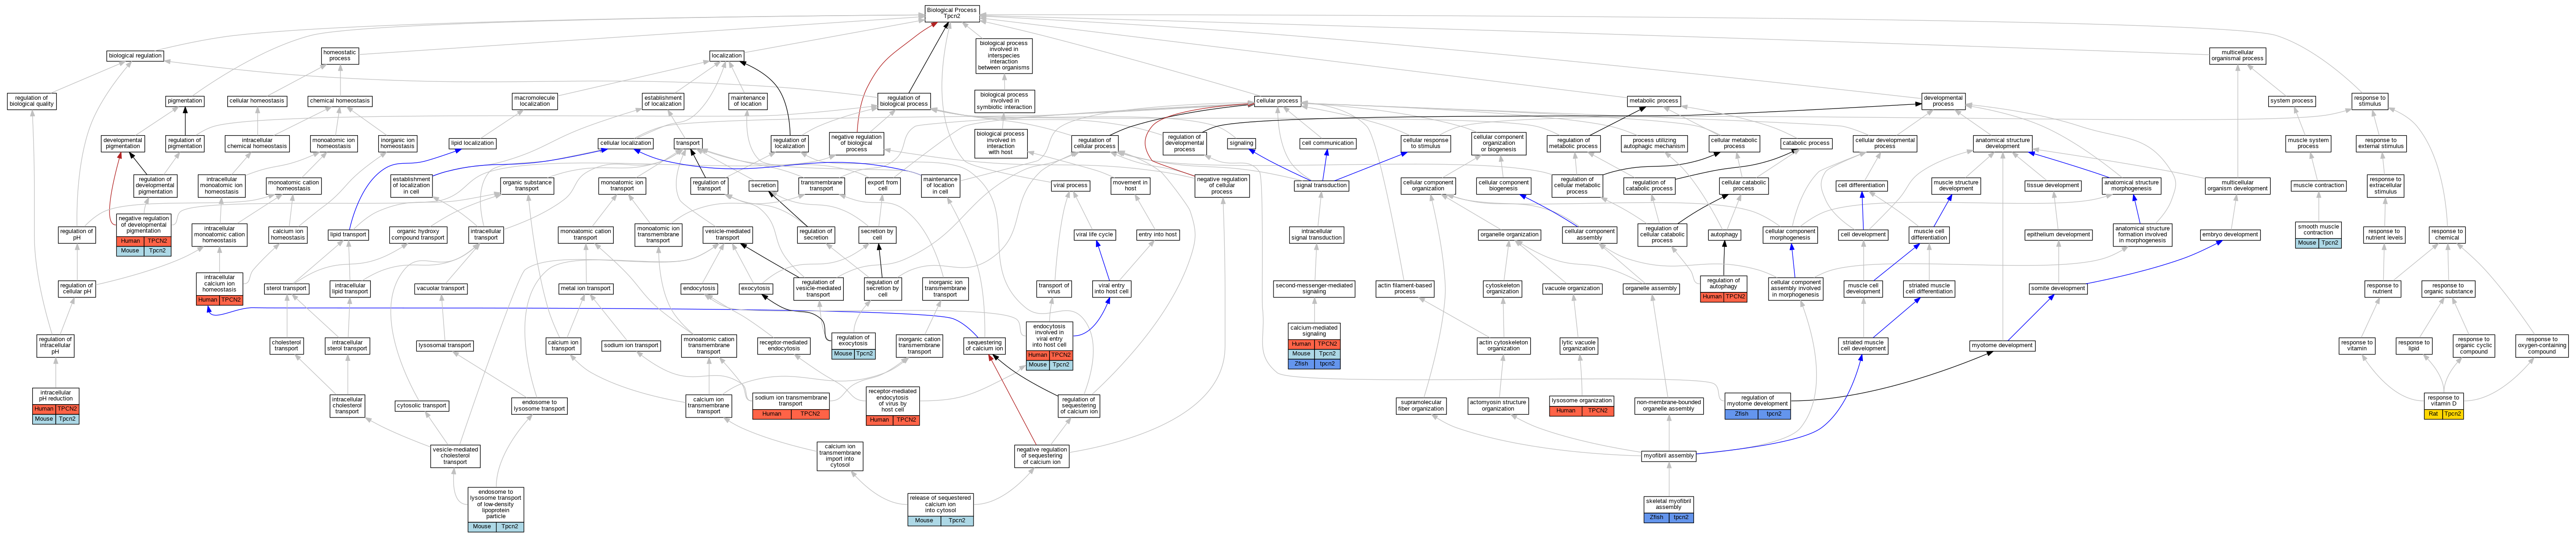Click the yellow 'Rat' gene cell
The width and height of the screenshot is (2576, 537).
click(2433, 414)
